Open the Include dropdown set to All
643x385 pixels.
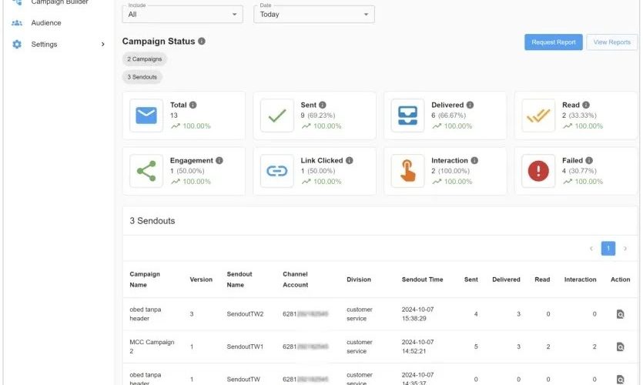click(183, 14)
